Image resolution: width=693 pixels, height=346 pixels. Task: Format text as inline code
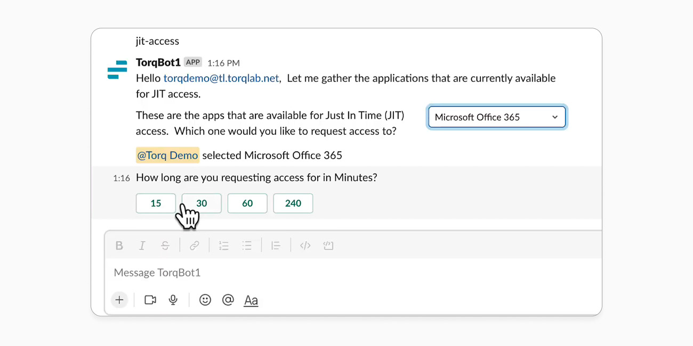(x=305, y=245)
